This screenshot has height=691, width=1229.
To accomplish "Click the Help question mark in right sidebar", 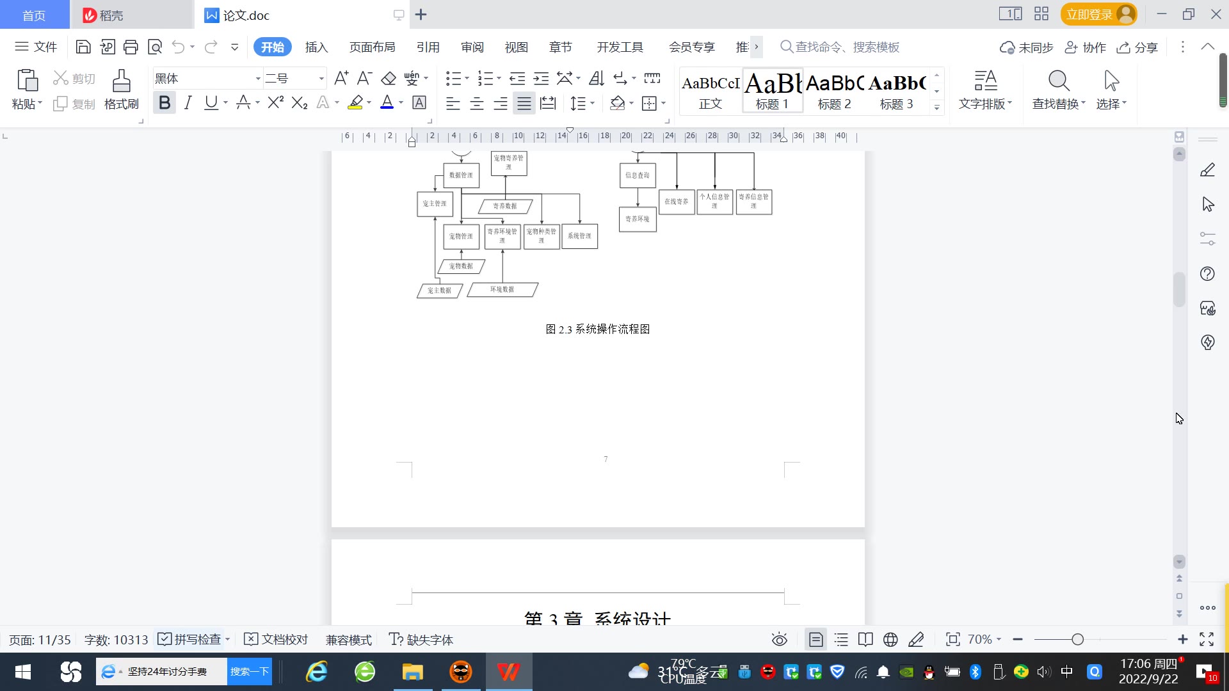I will [1207, 274].
